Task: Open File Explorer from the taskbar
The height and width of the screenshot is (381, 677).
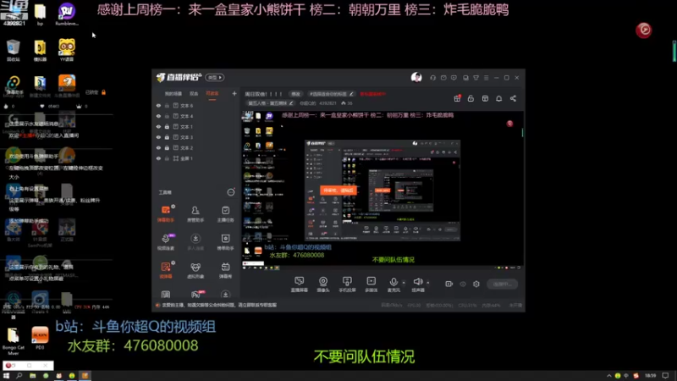Action: (32, 376)
